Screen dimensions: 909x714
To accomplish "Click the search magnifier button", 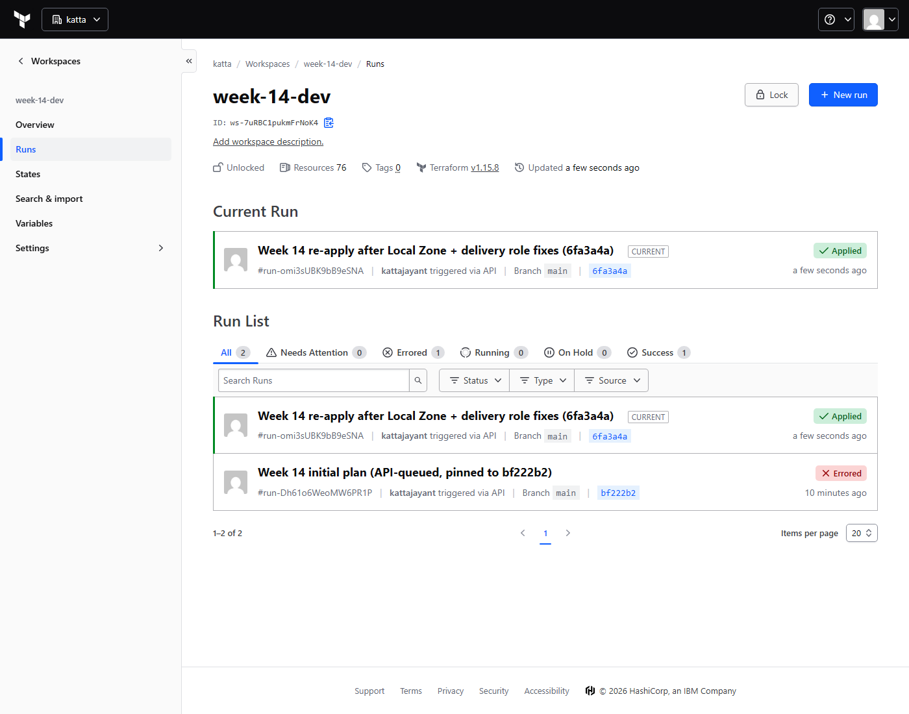I will [418, 380].
